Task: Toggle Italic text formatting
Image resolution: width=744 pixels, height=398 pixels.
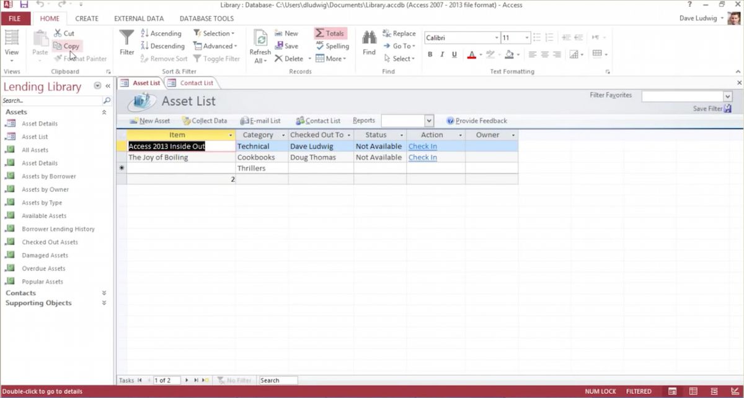Action: click(x=442, y=54)
